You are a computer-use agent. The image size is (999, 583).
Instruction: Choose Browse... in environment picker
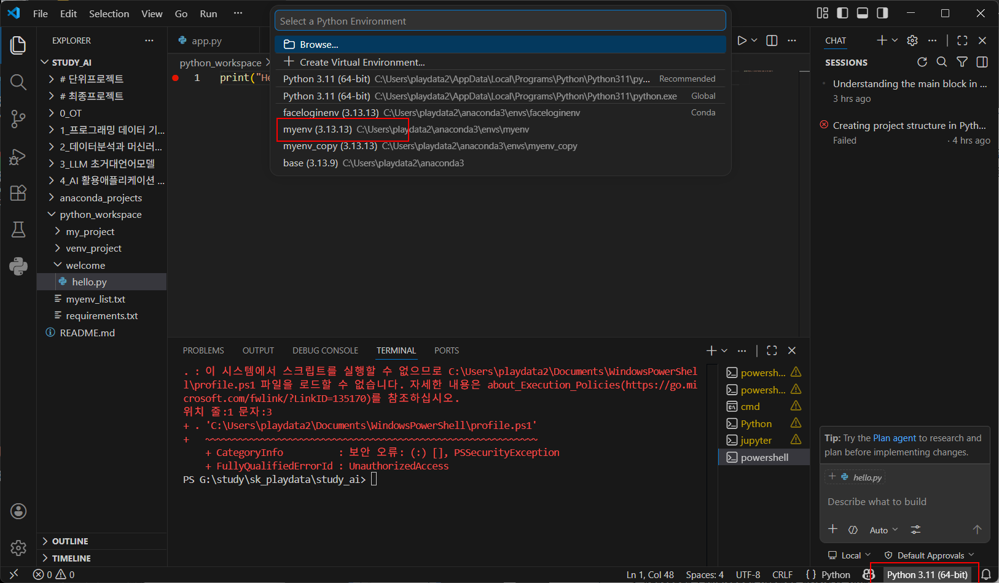coord(500,44)
